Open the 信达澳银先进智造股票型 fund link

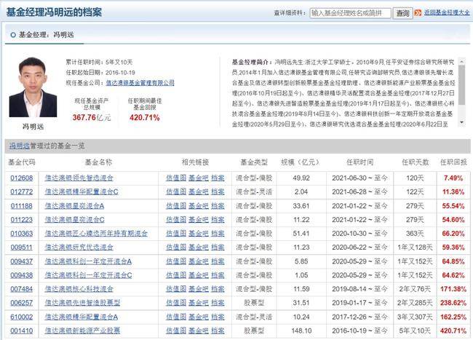point(82,303)
